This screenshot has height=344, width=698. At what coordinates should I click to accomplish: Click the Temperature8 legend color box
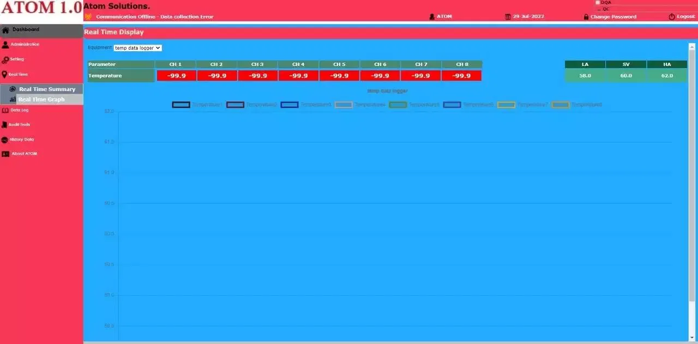(x=561, y=105)
